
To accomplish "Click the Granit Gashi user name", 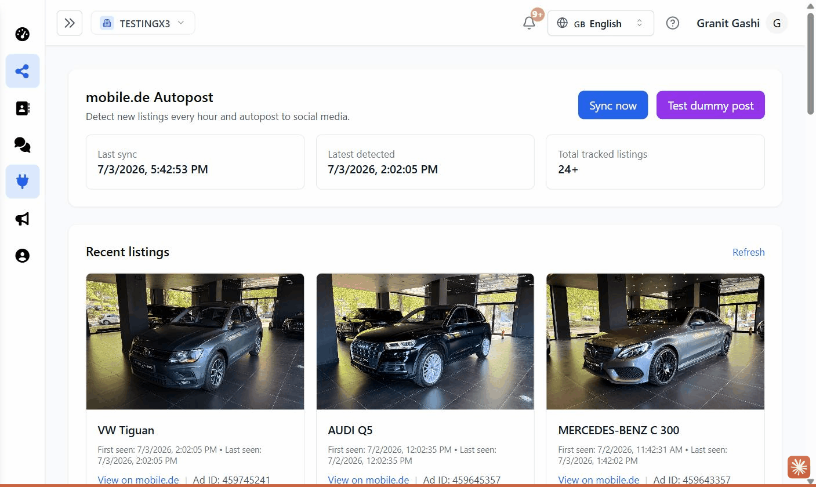I will [728, 23].
